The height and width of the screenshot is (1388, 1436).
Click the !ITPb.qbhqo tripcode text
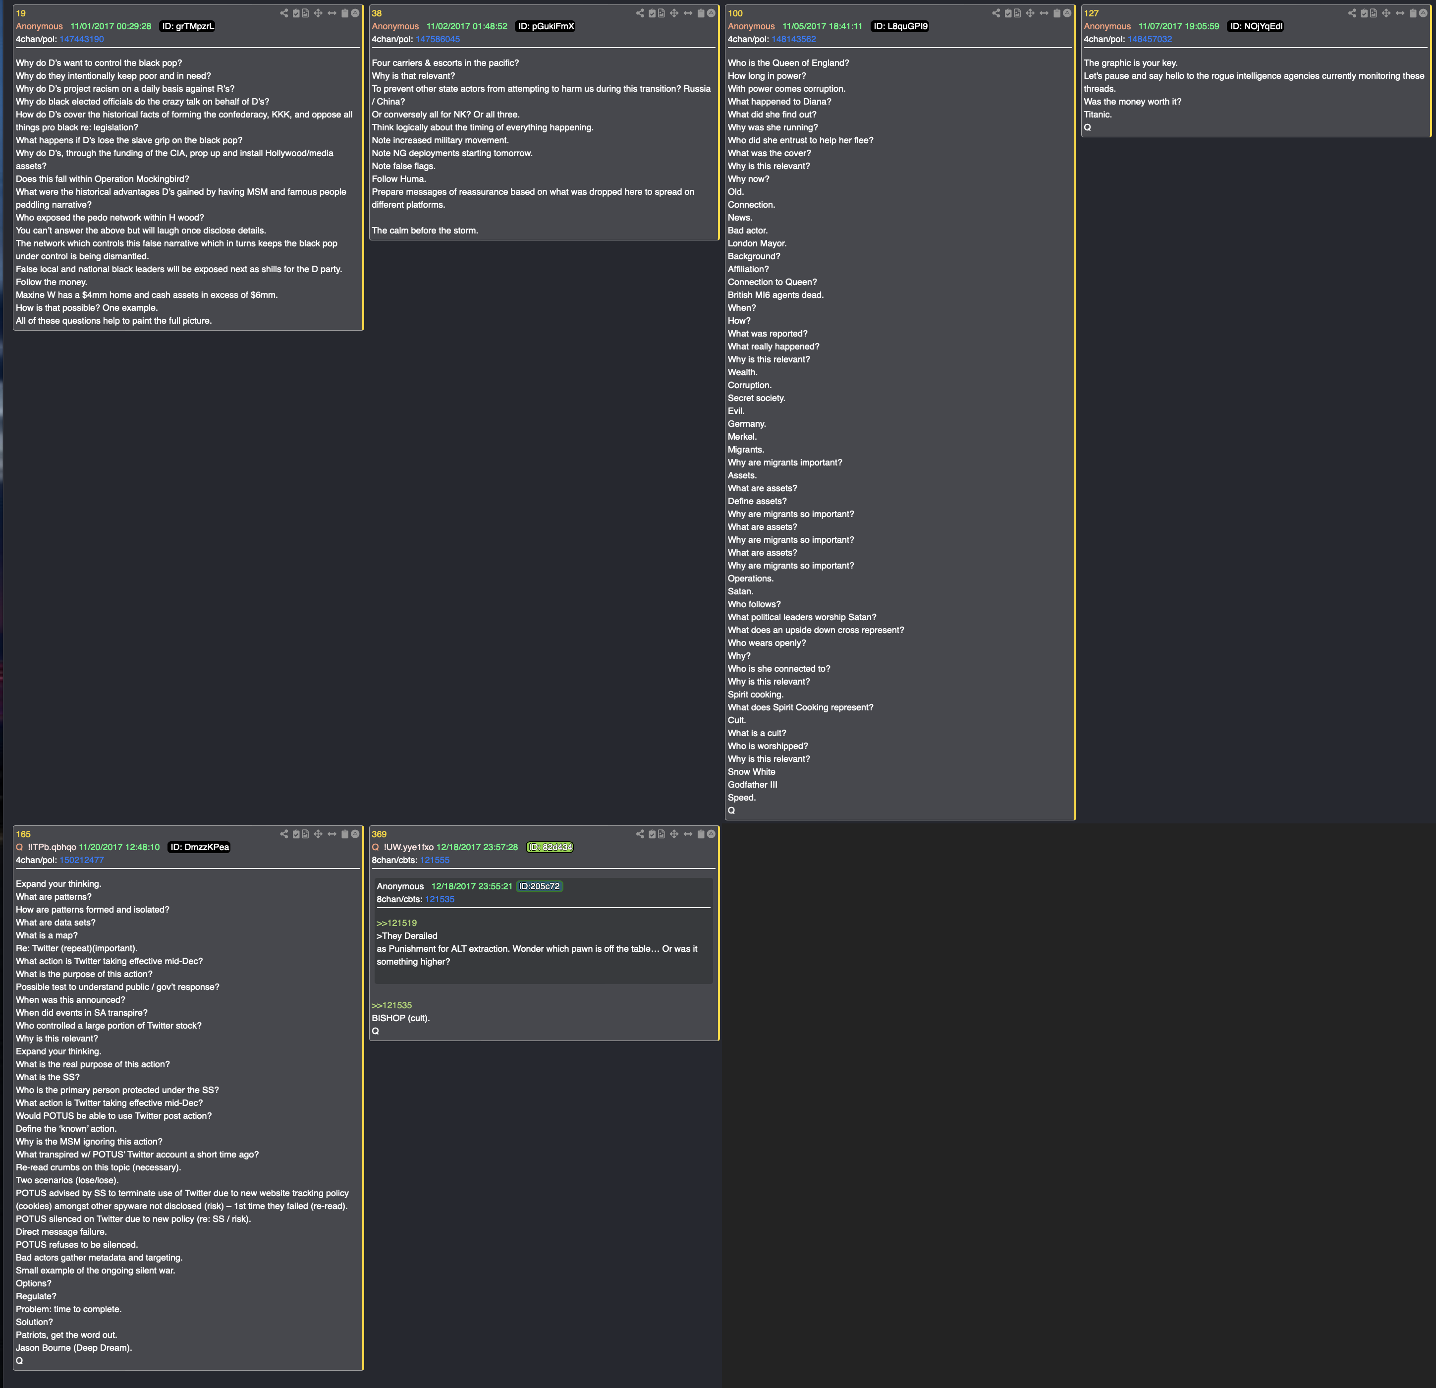(x=52, y=847)
